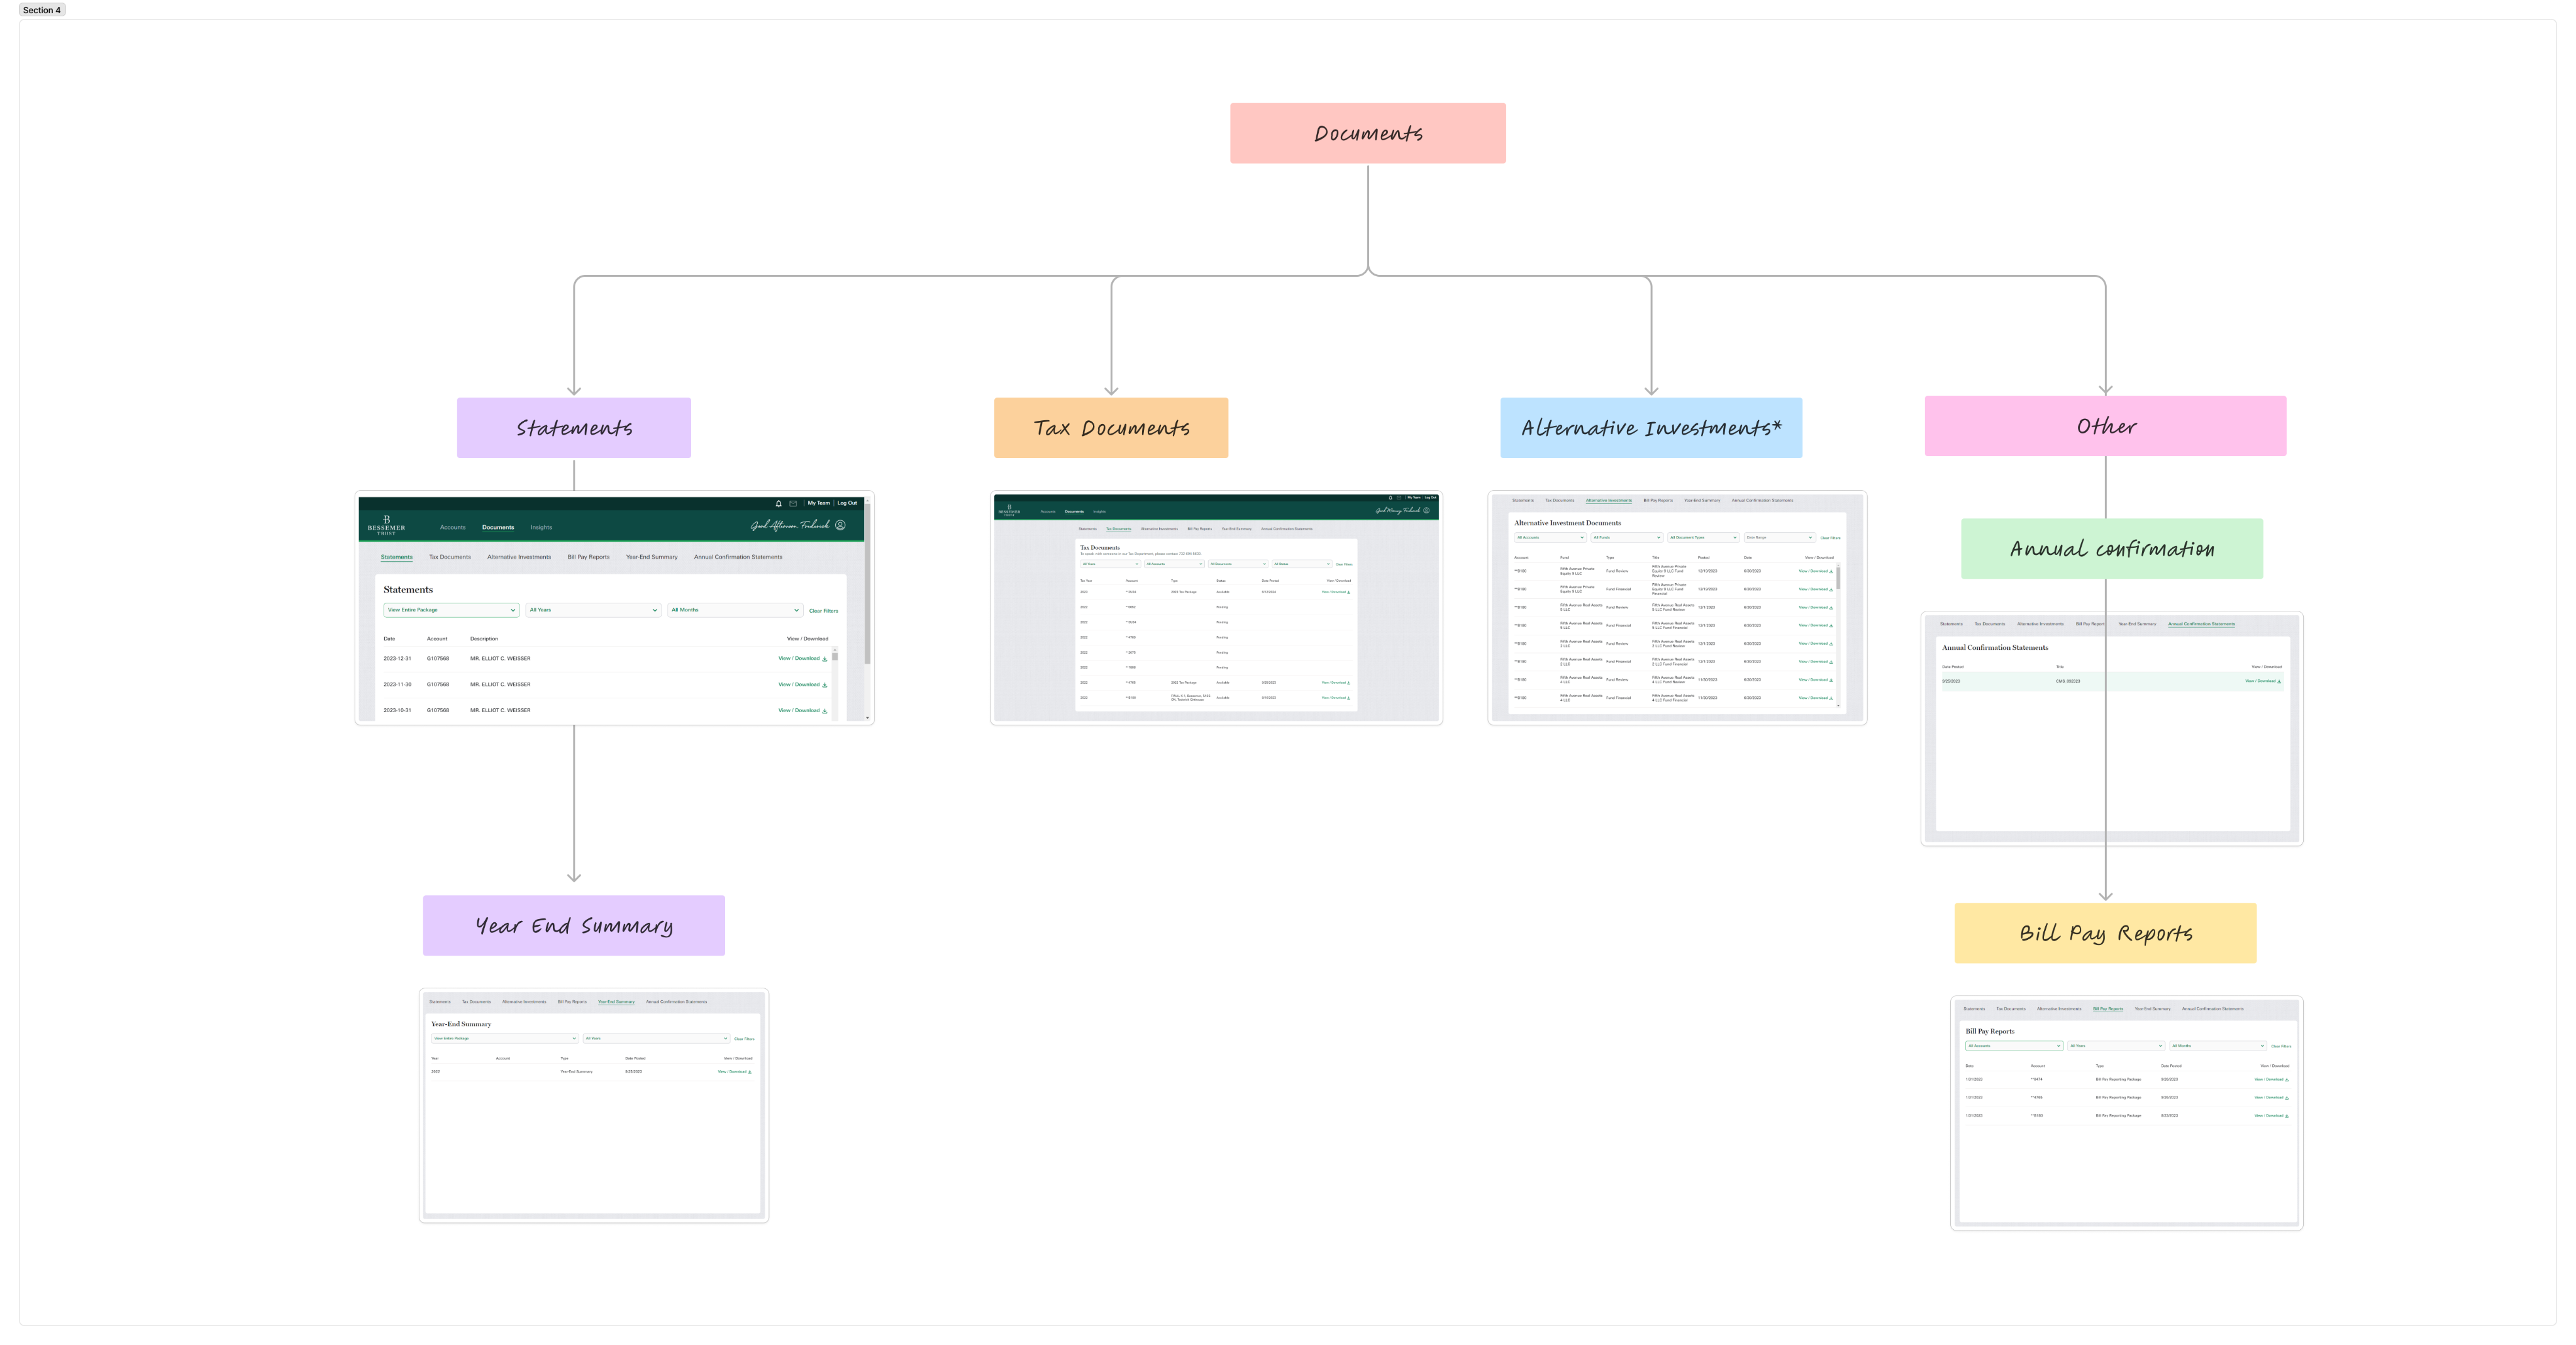This screenshot has width=2576, height=1345.
Task: Click View / Download for 2023-12-31 statement
Action: pyautogui.click(x=799, y=659)
